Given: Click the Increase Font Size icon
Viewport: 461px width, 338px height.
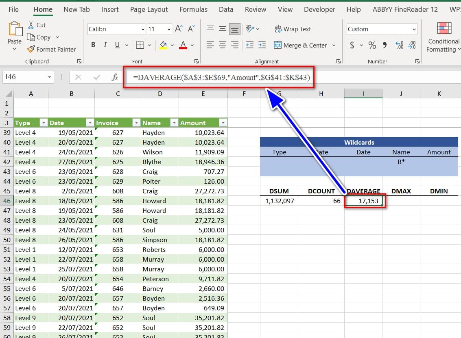Looking at the screenshot, I should point(179,29).
